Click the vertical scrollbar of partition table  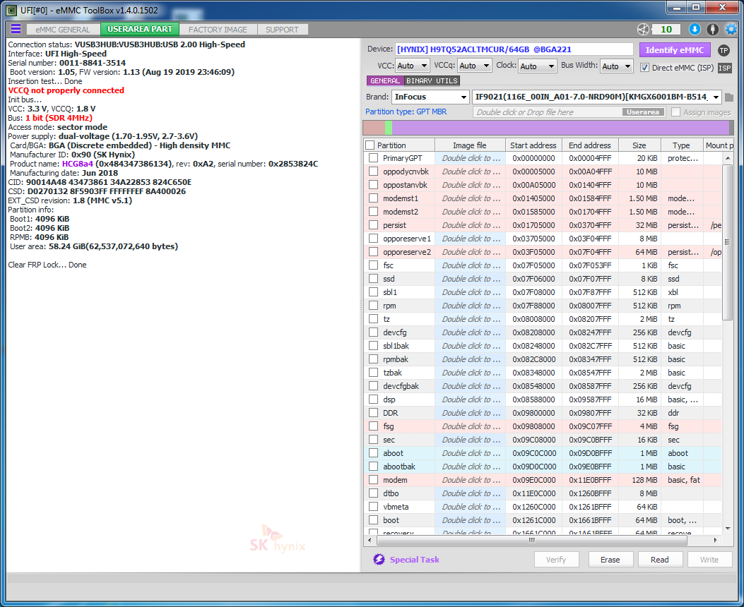(727, 241)
